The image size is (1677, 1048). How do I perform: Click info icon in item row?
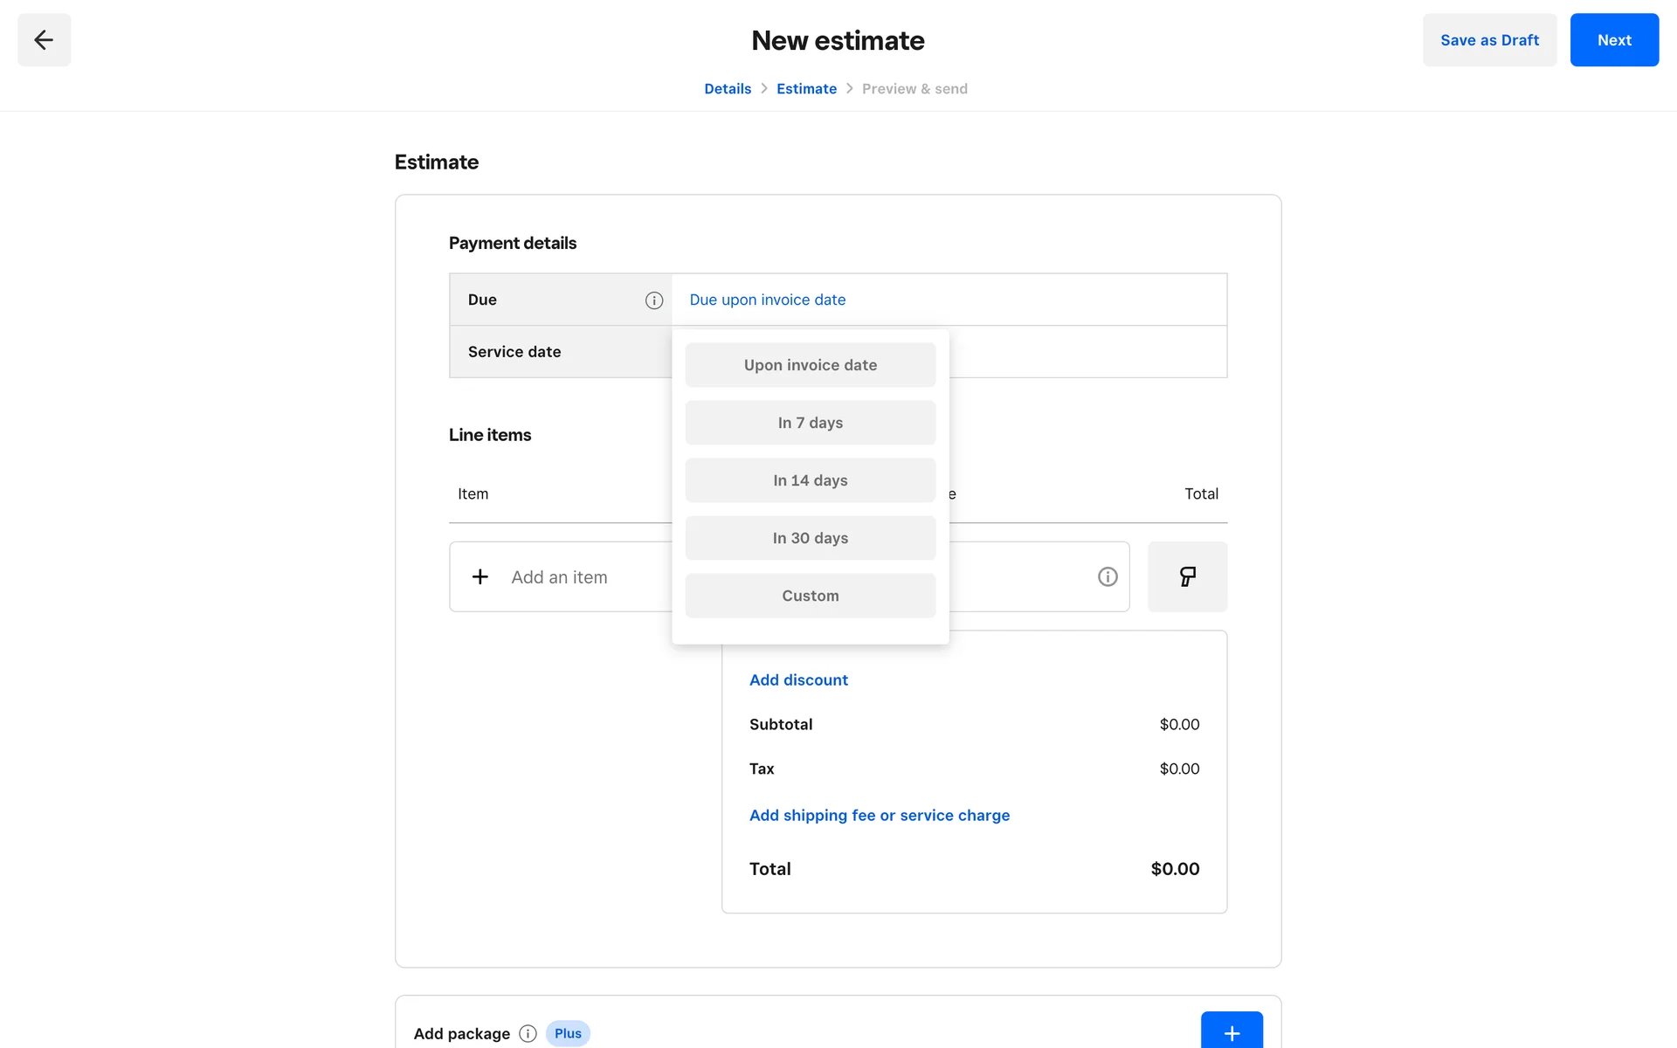(x=1107, y=577)
